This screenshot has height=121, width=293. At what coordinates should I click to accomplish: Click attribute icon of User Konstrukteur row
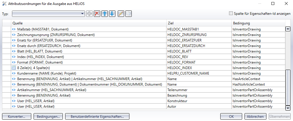click(14, 101)
